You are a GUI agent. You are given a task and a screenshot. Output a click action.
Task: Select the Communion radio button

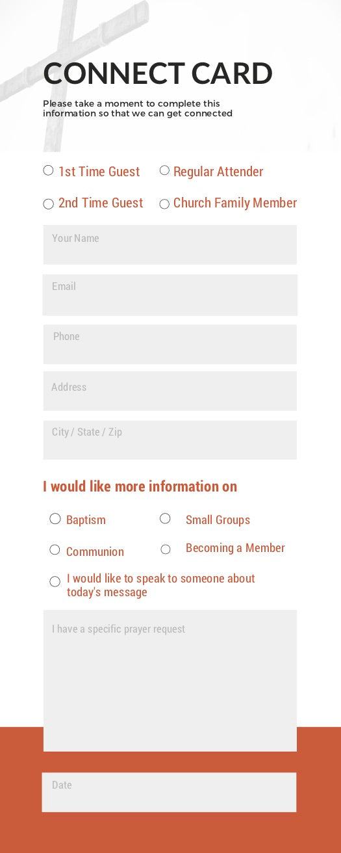coord(55,550)
